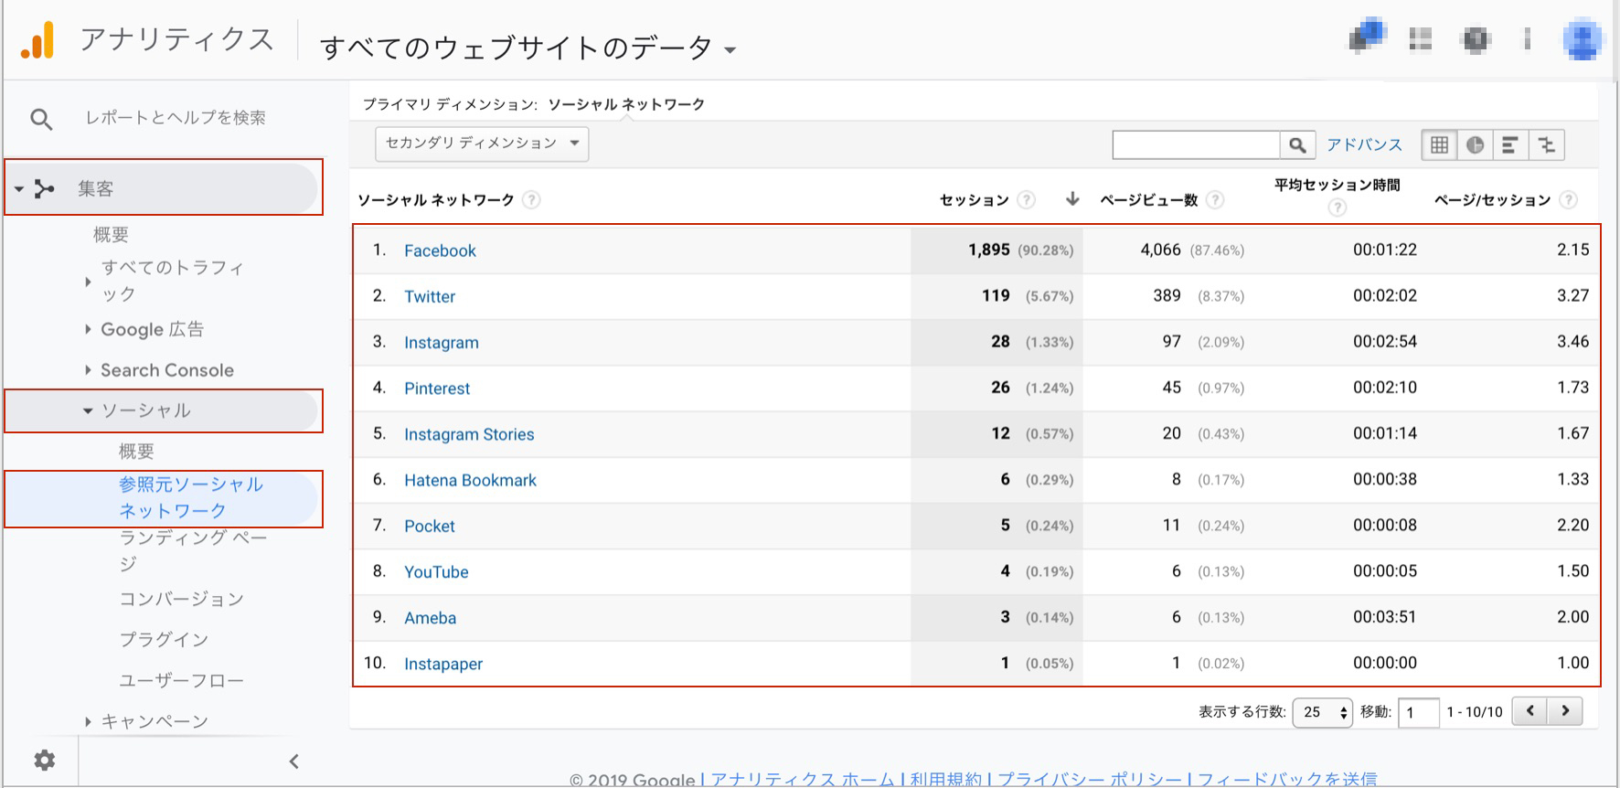Select the performance bar view icon

click(1510, 144)
